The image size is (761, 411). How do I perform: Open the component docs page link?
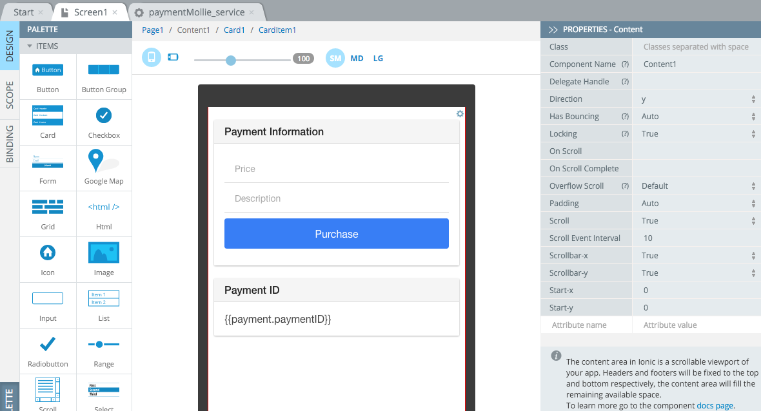click(x=715, y=406)
